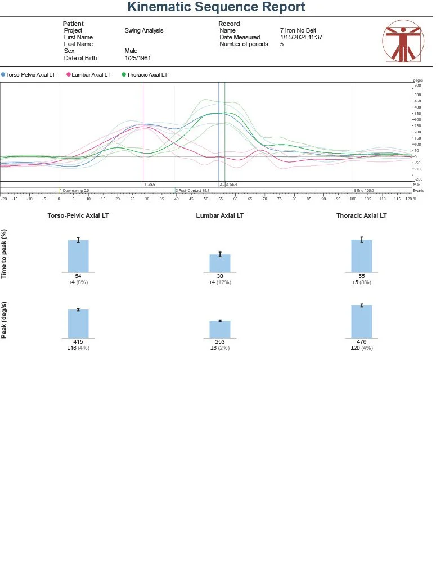This screenshot has width=445, height=576.
Task: Click the Lumbar peak 253 bar
Action: [x=220, y=329]
